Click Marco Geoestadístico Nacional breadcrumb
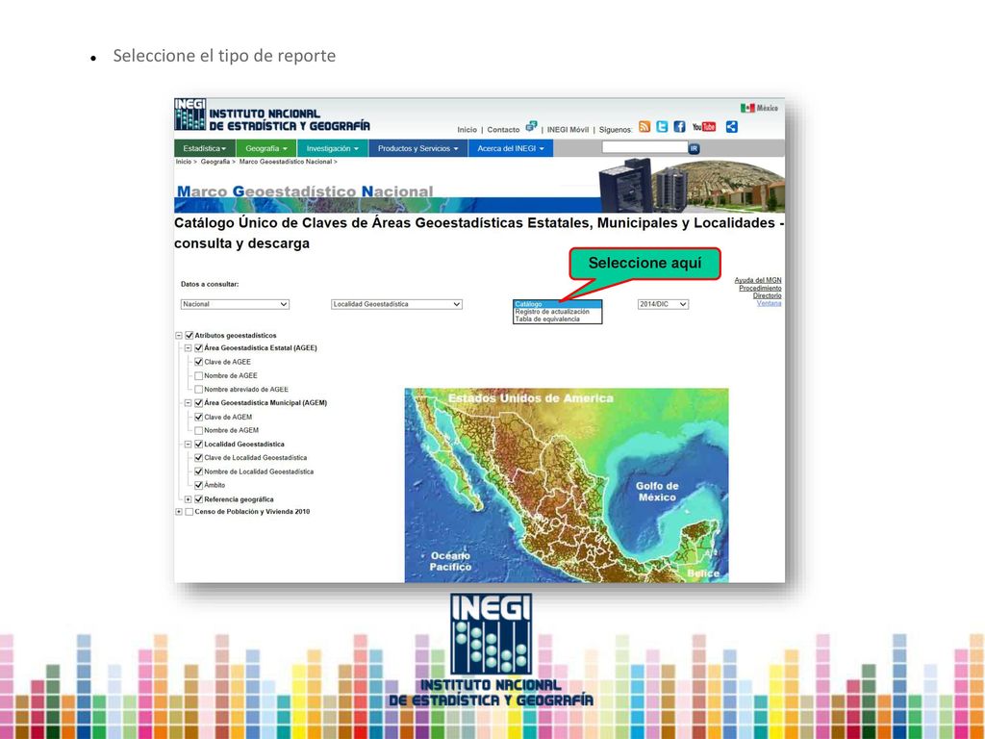This screenshot has height=739, width=985. pos(285,162)
